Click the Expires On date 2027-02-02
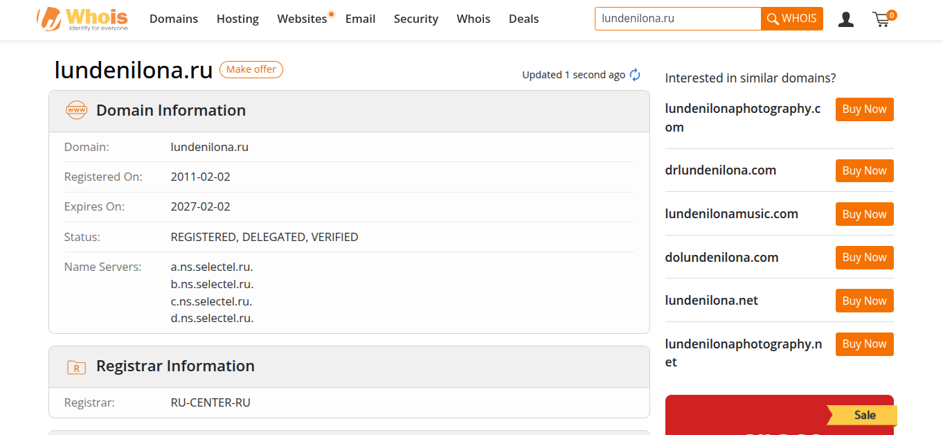The height and width of the screenshot is (435, 943). click(x=201, y=206)
